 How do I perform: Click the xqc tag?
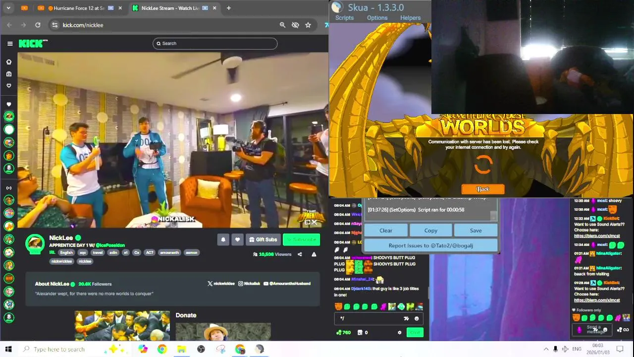click(x=83, y=253)
